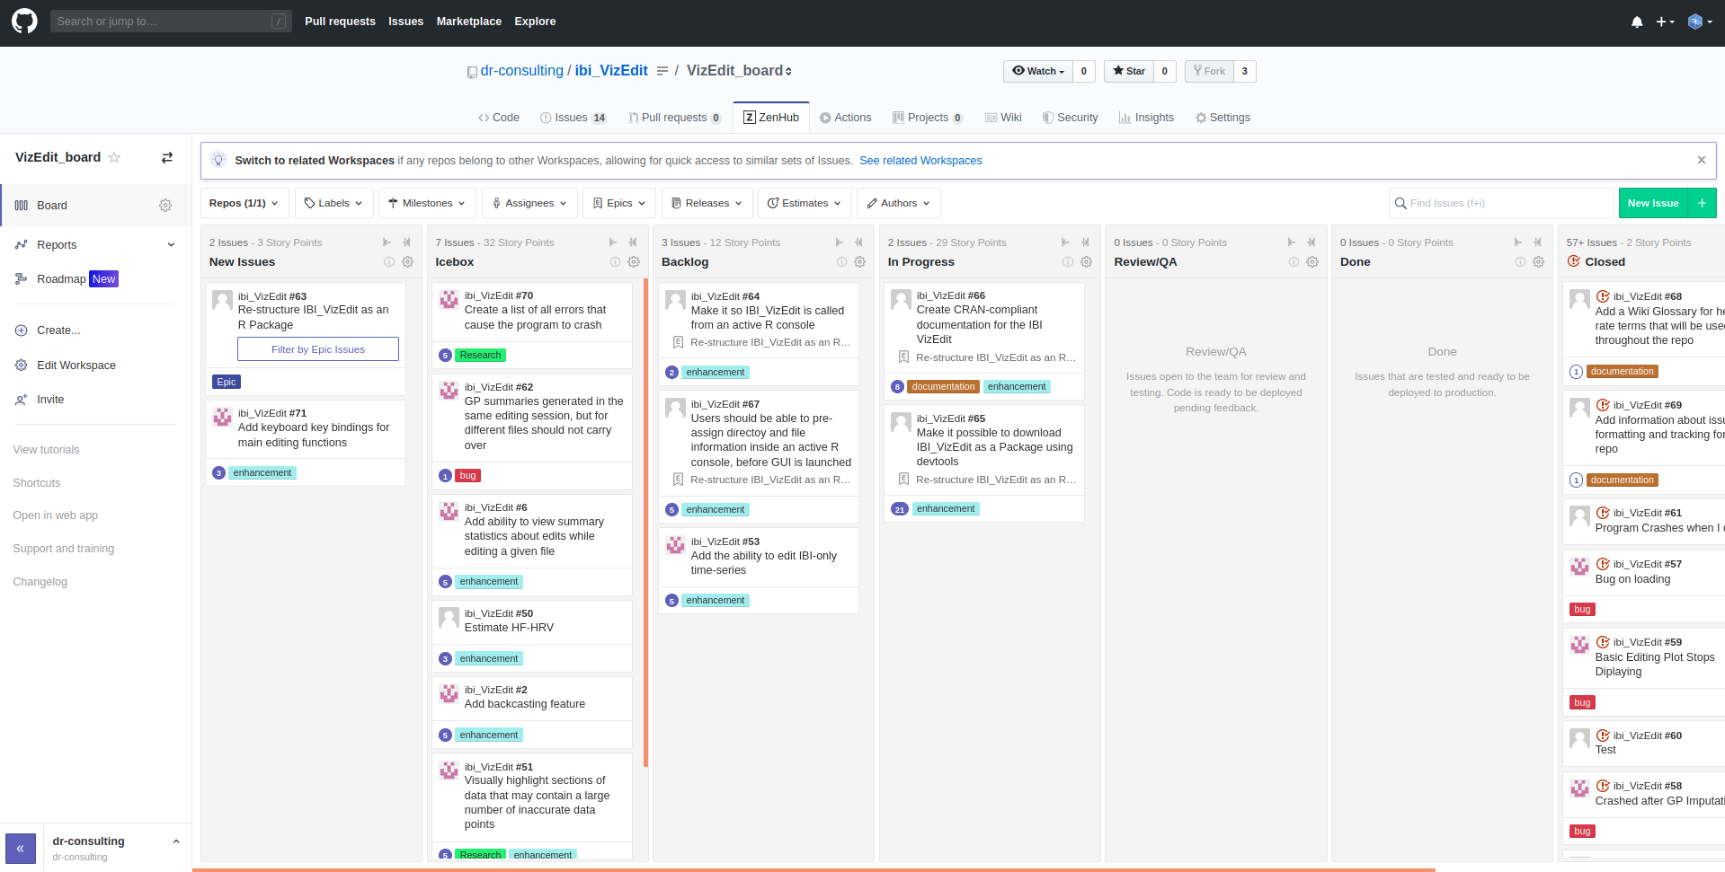Open Done pipeline settings gear

point(1538,262)
